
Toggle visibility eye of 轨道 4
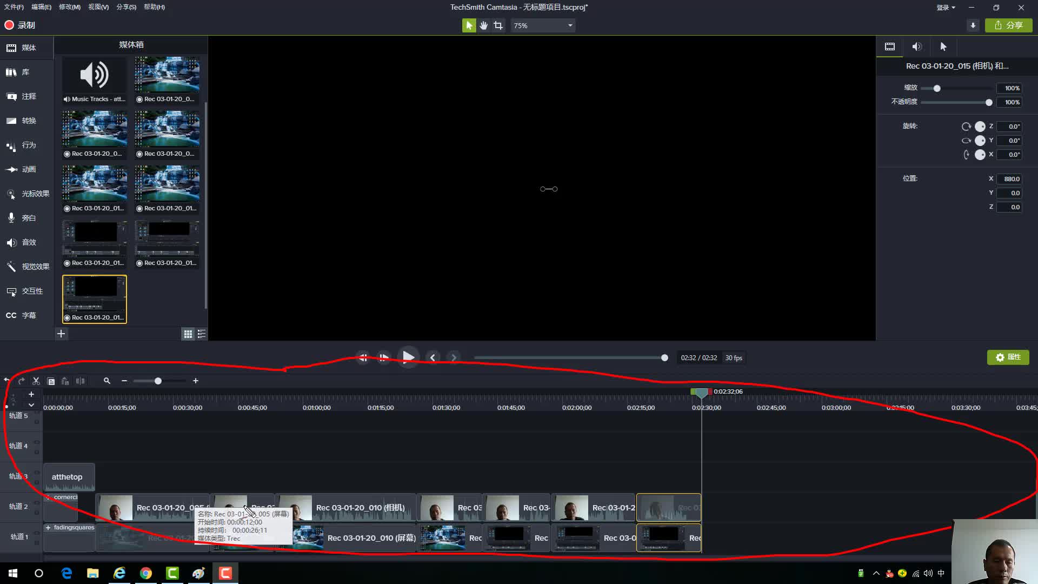pos(37,442)
